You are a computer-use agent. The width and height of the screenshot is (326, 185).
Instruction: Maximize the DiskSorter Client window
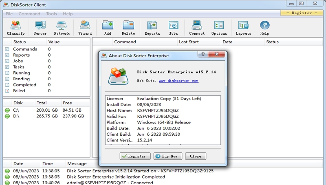301,3
